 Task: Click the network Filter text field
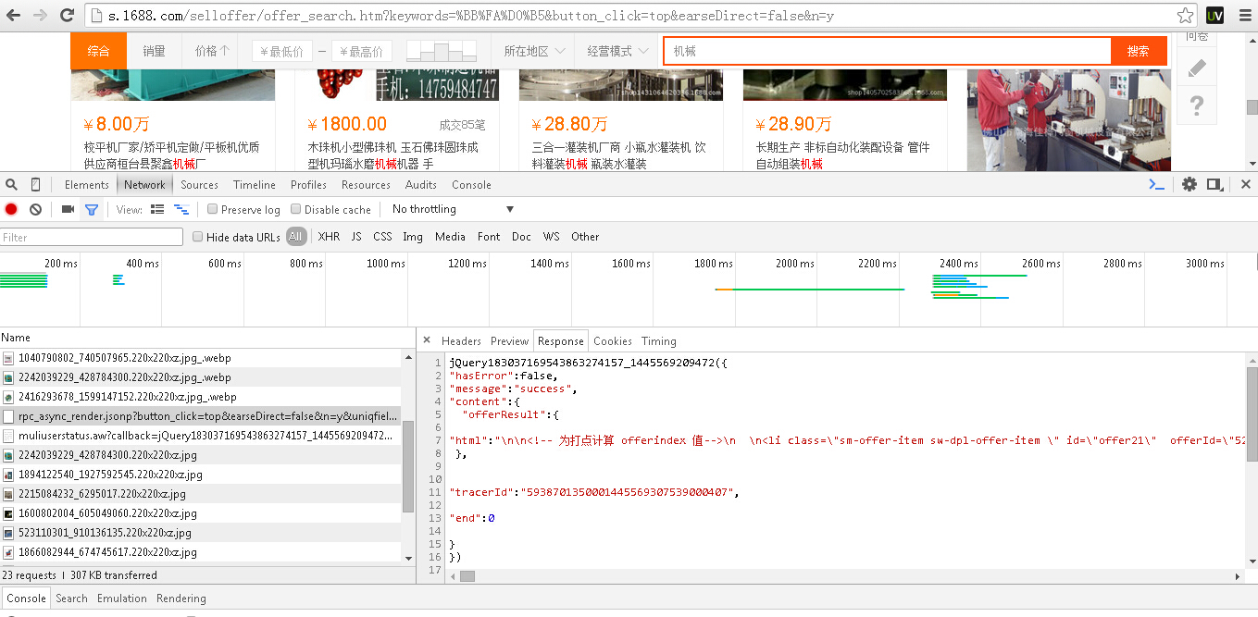pos(92,238)
